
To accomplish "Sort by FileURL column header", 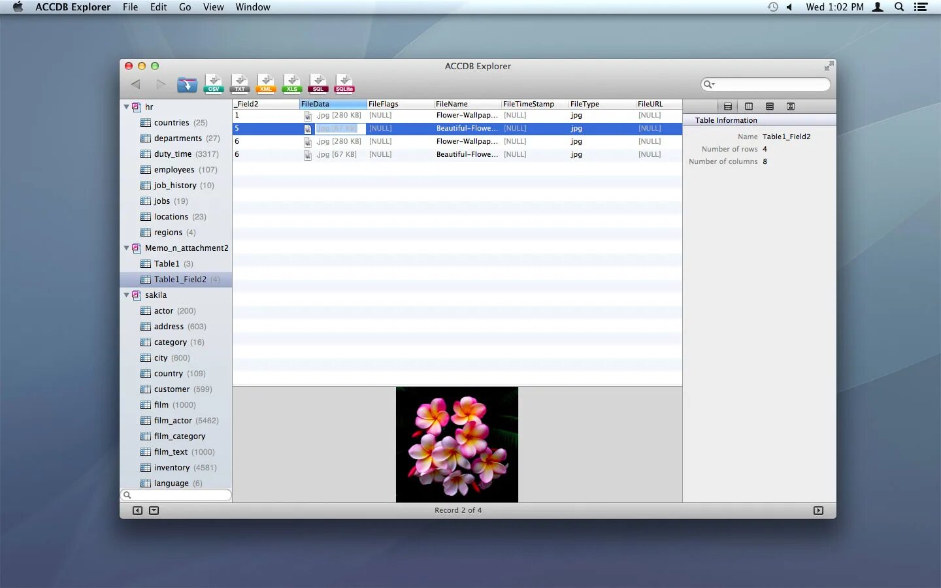I will (659, 104).
